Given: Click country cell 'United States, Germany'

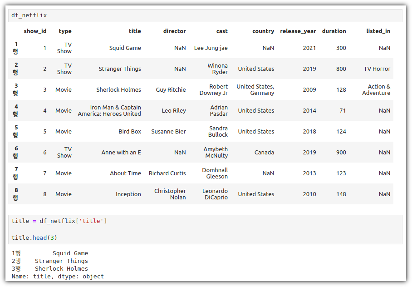Looking at the screenshot, I should [255, 90].
